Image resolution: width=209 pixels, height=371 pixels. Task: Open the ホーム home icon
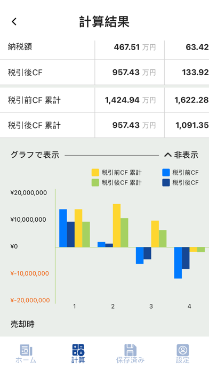(x=26, y=350)
